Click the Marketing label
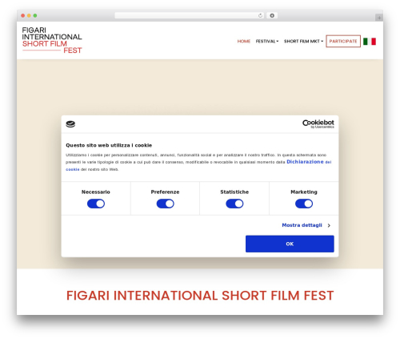The width and height of the screenshot is (400, 339). point(304,192)
